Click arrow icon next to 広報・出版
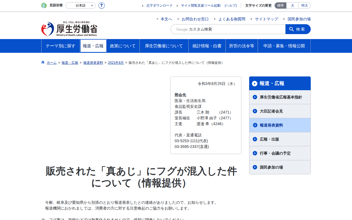The width and height of the screenshot is (352, 220). click(255, 139)
